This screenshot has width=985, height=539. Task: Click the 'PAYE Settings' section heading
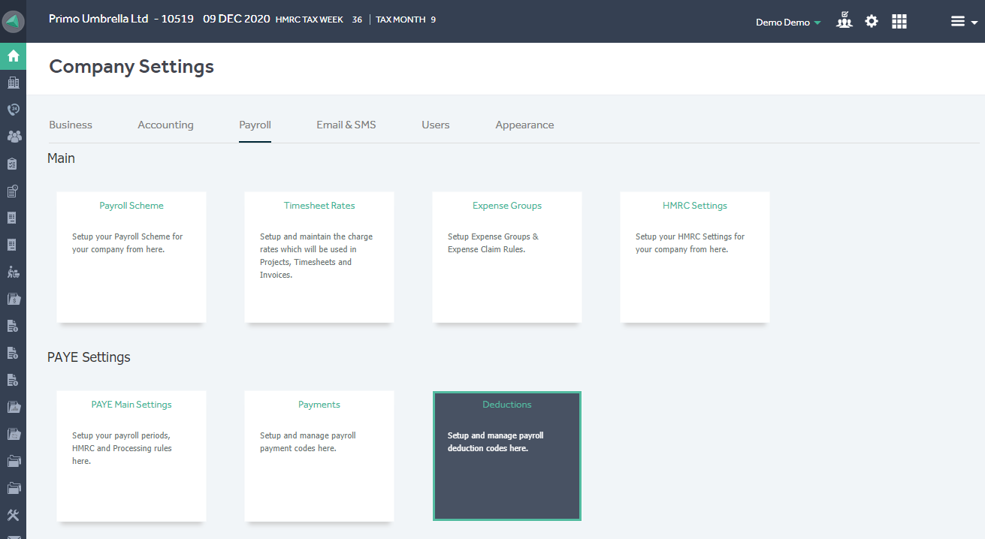coord(89,357)
